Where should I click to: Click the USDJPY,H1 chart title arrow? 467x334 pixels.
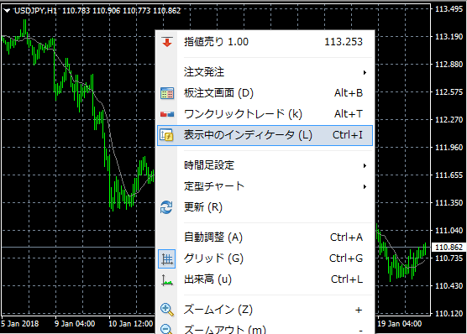7,11
